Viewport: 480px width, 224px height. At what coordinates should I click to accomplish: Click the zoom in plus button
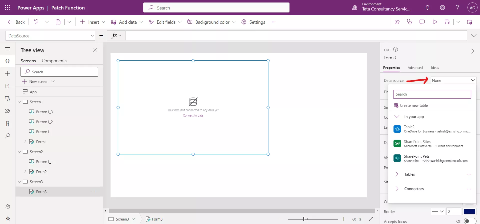[x=344, y=219]
